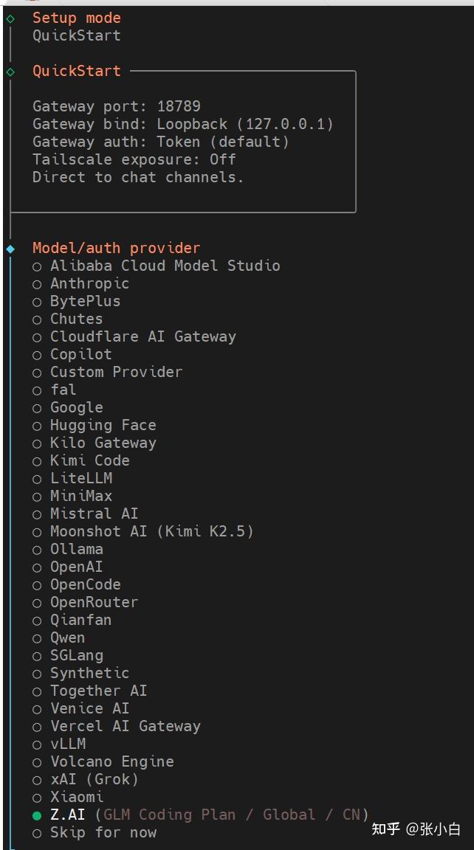The image size is (474, 850).
Task: Click the Setup mode green diamond marker
Action: tap(10, 18)
